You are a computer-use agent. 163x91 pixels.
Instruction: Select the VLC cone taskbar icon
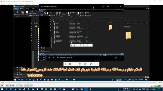(90, 89)
